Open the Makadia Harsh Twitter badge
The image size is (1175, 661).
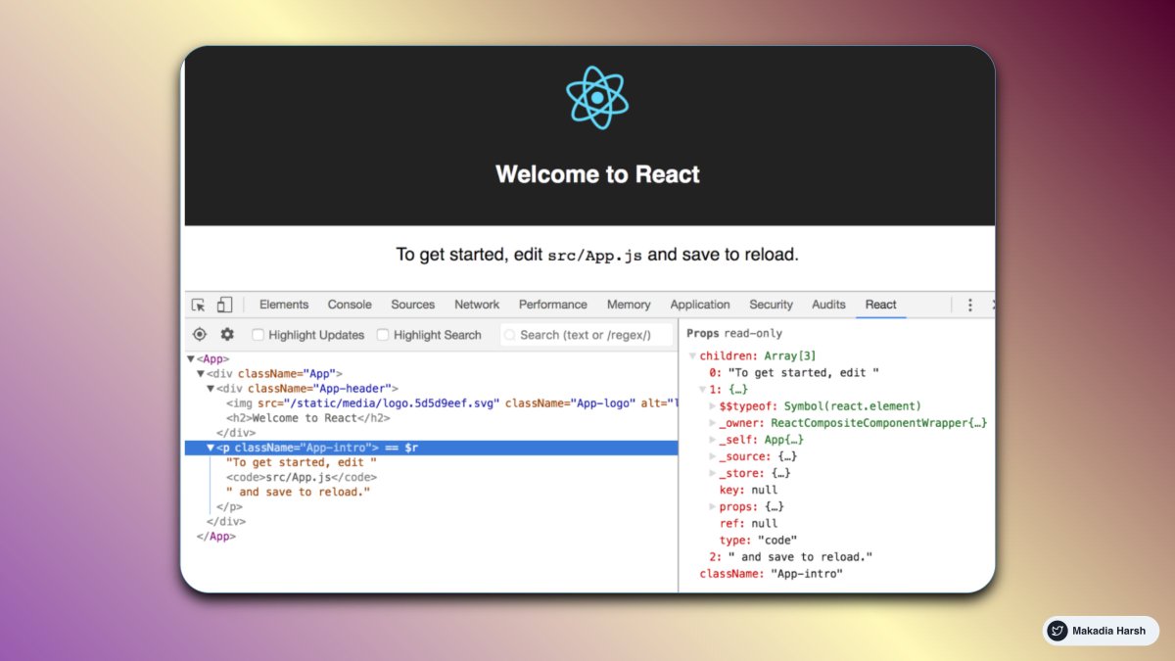[x=1102, y=631]
